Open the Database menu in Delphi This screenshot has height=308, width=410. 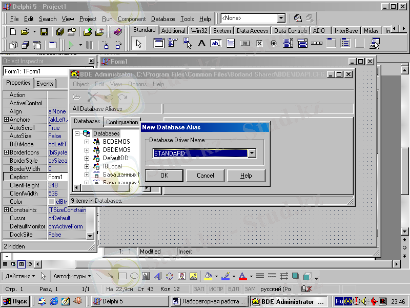coord(162,19)
